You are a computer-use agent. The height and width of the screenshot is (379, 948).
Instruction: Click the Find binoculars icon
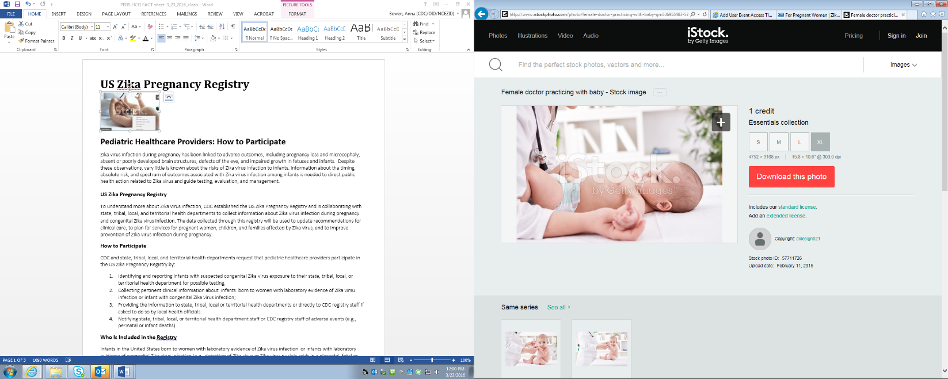tap(416, 24)
